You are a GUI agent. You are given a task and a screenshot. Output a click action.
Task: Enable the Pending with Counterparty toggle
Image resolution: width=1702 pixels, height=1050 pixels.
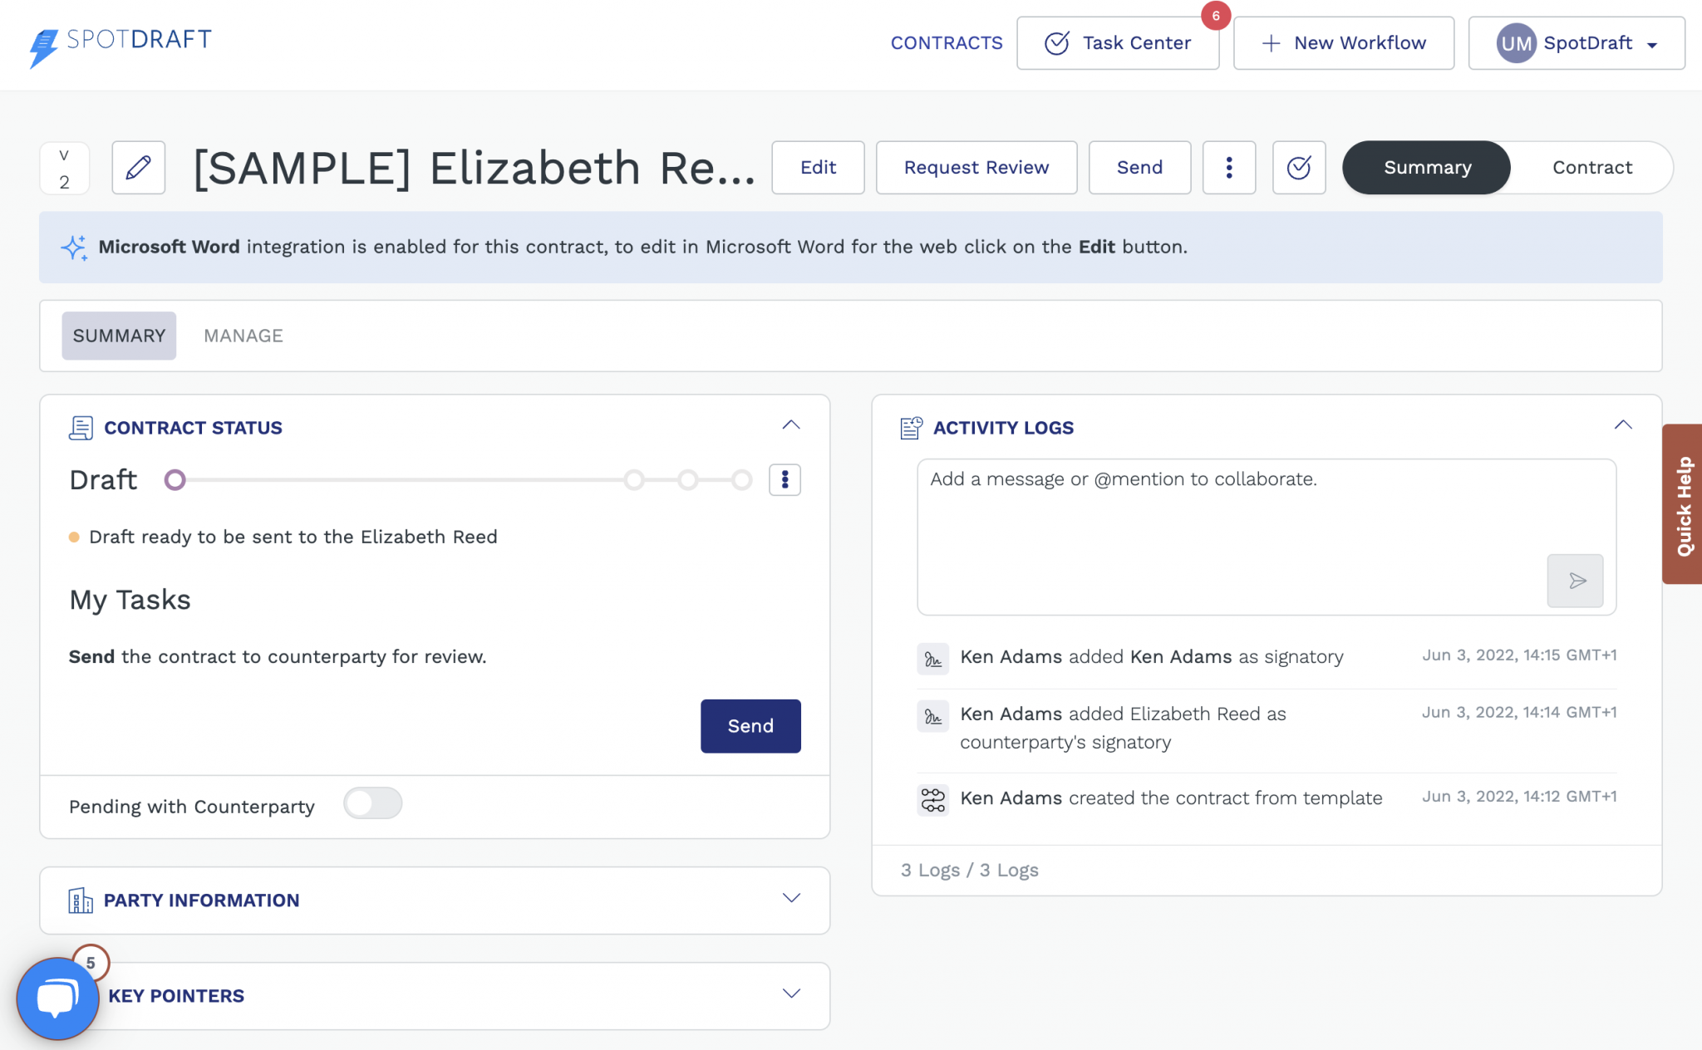373,803
